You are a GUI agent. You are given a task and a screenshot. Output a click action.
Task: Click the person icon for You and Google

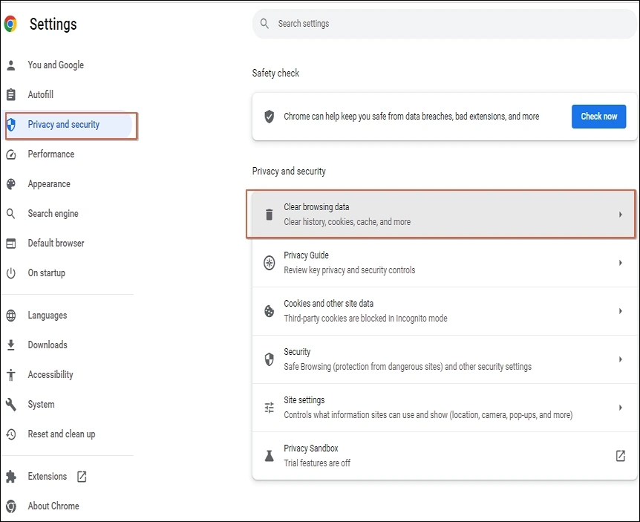pyautogui.click(x=11, y=65)
